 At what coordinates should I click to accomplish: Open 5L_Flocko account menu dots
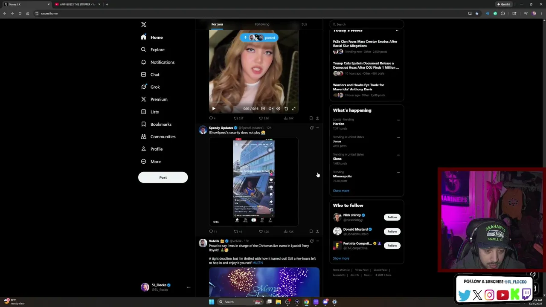click(x=189, y=287)
